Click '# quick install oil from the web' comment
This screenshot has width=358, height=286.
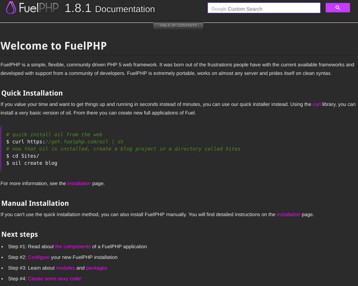(x=54, y=135)
